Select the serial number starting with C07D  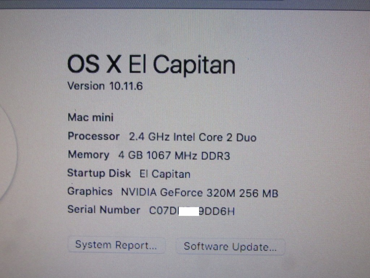point(192,211)
